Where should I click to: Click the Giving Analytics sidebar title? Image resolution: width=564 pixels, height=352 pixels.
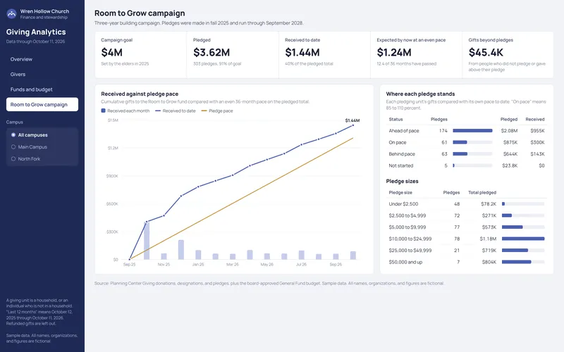tap(36, 32)
